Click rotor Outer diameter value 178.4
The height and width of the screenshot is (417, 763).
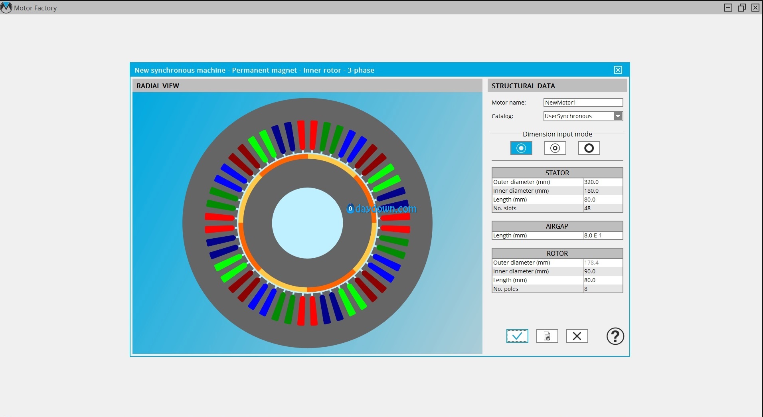(x=603, y=263)
